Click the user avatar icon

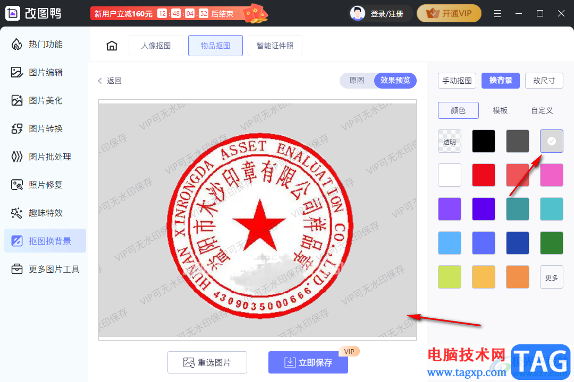(x=358, y=13)
